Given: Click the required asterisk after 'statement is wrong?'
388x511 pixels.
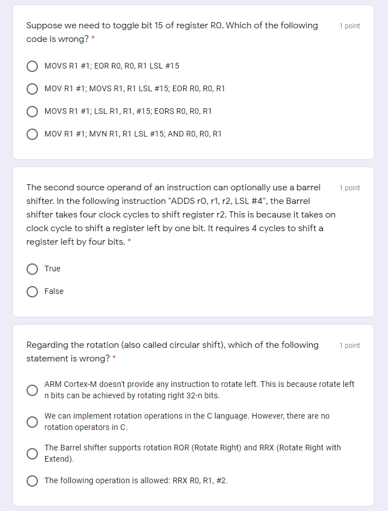Looking at the screenshot, I should (114, 359).
